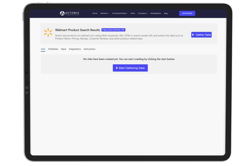The image size is (247, 166).
Task: Open the Instructions tab
Action: (x=89, y=49)
